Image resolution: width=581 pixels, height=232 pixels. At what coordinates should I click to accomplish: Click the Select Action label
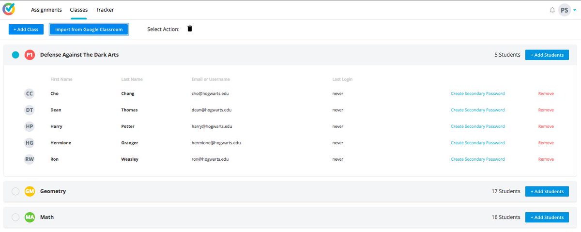[x=163, y=30]
